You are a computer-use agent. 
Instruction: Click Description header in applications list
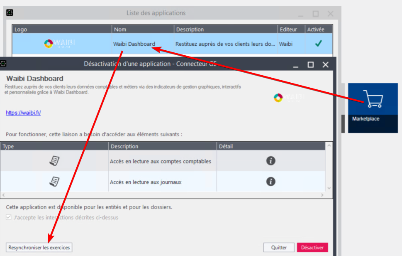[226, 29]
